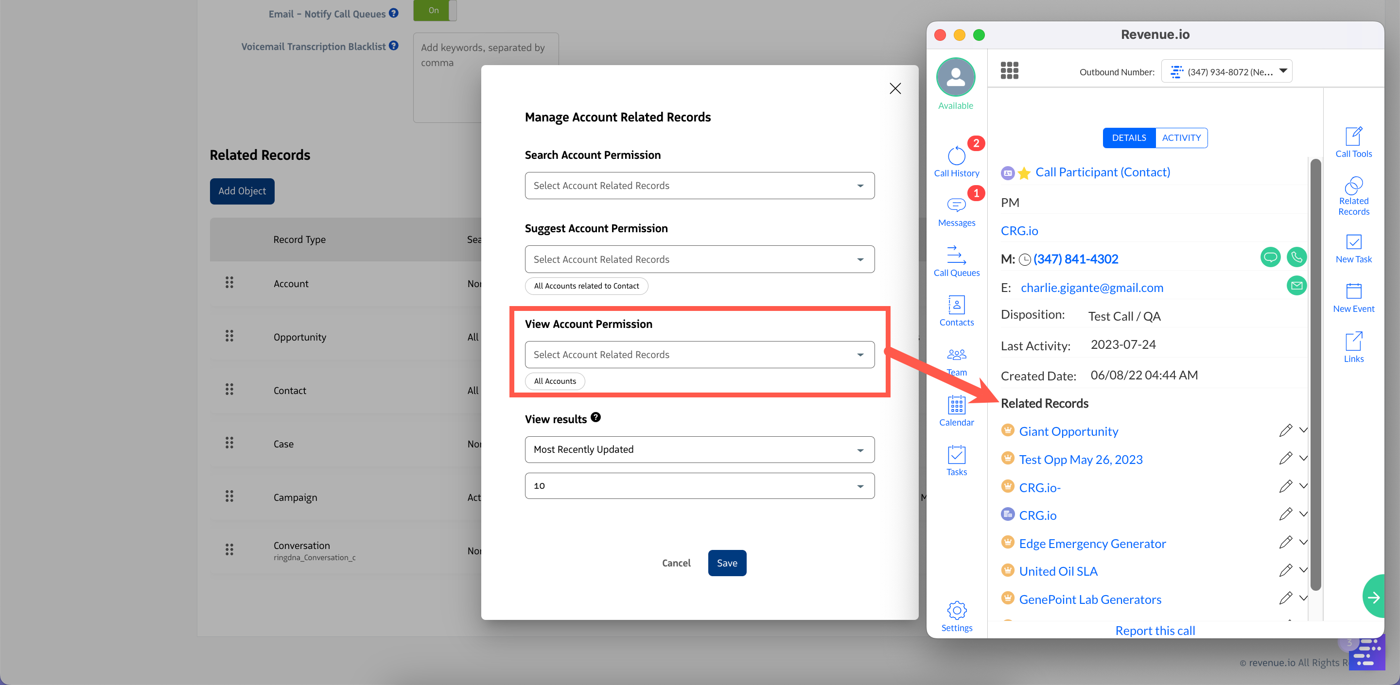Open Search Account Permission dropdown
1400x685 pixels.
(x=699, y=186)
